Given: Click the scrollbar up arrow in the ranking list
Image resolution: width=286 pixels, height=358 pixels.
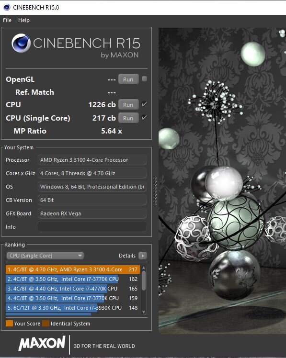Looking at the screenshot, I should click(144, 268).
